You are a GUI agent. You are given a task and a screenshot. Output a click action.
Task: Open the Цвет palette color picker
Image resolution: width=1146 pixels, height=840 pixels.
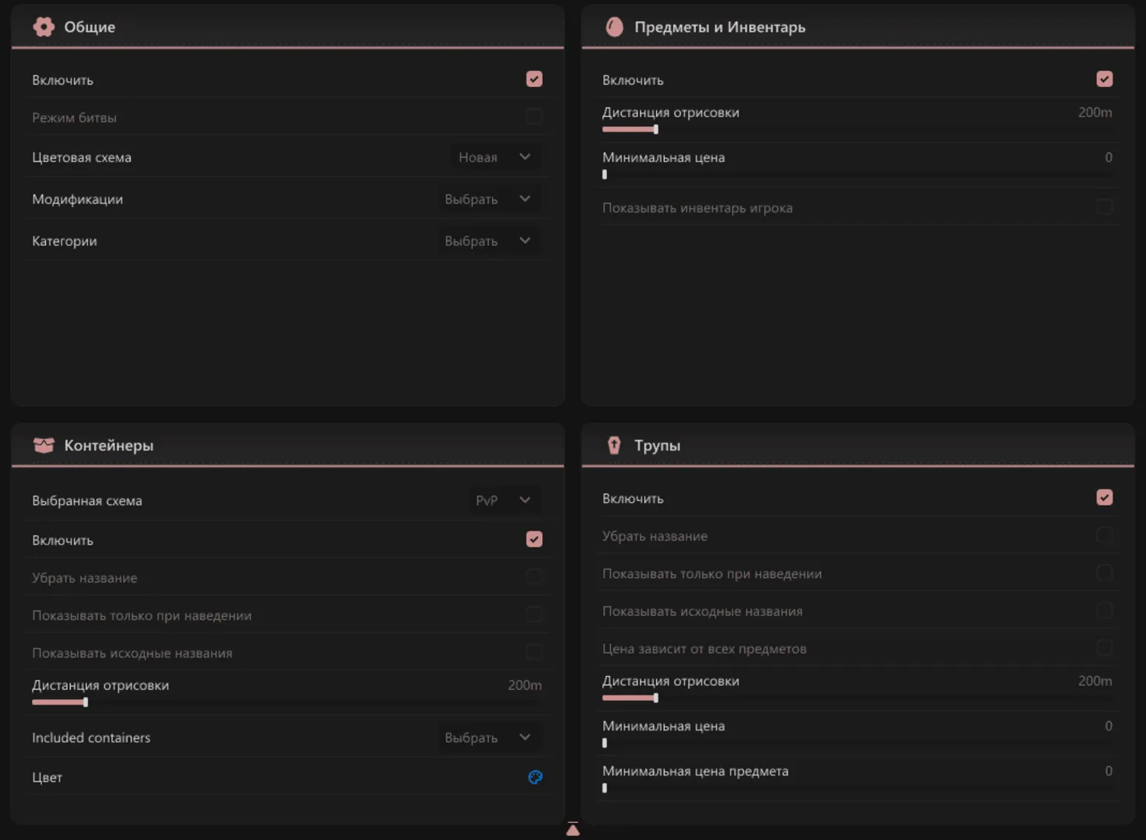(x=535, y=777)
